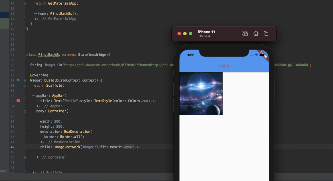Click BoxFit.cover in line 42
Image resolution: width=333 pixels, height=181 pixels.
(122, 147)
